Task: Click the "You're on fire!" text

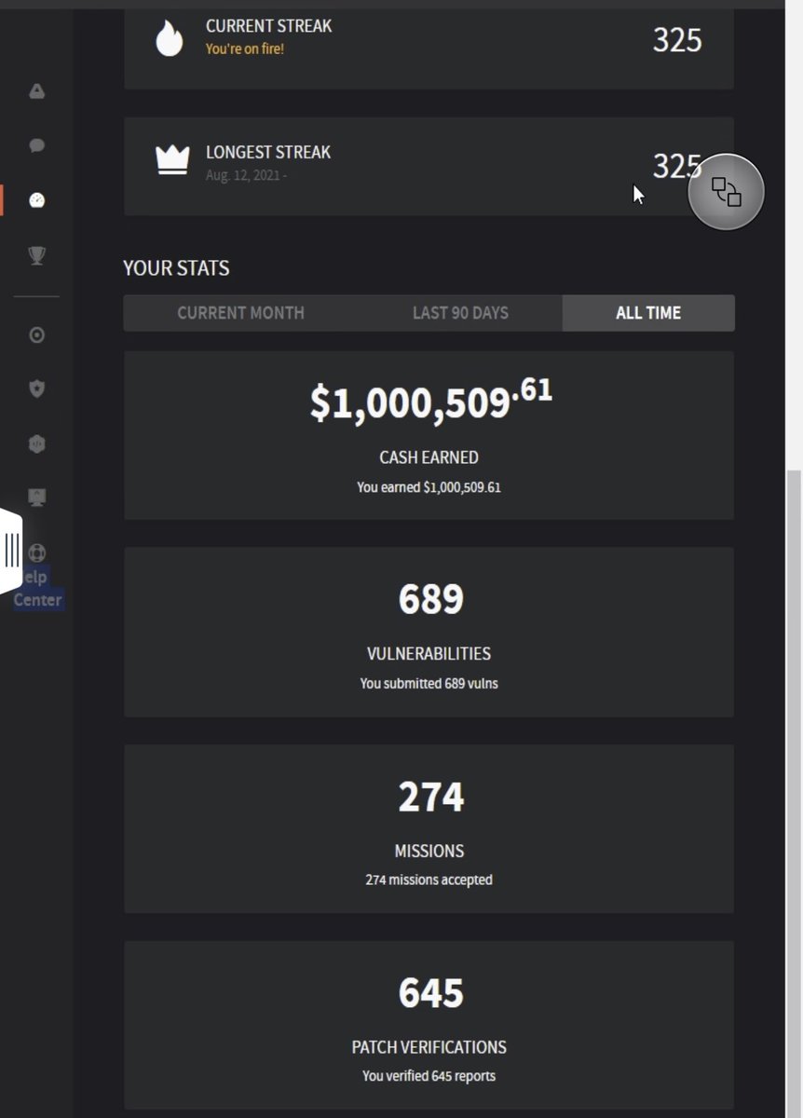Action: tap(245, 48)
